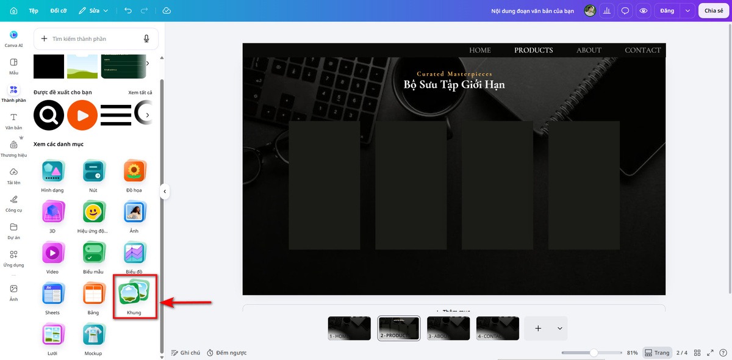Image resolution: width=732 pixels, height=360 pixels.
Task: Collapse the side panel with arrow handle
Action: pos(165,192)
